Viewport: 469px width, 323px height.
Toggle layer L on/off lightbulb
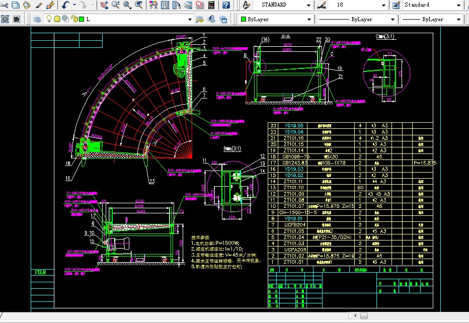point(49,19)
